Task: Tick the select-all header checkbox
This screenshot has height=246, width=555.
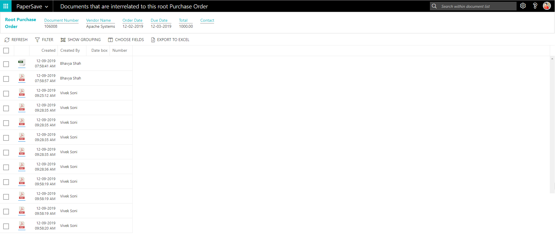Action: click(6, 51)
